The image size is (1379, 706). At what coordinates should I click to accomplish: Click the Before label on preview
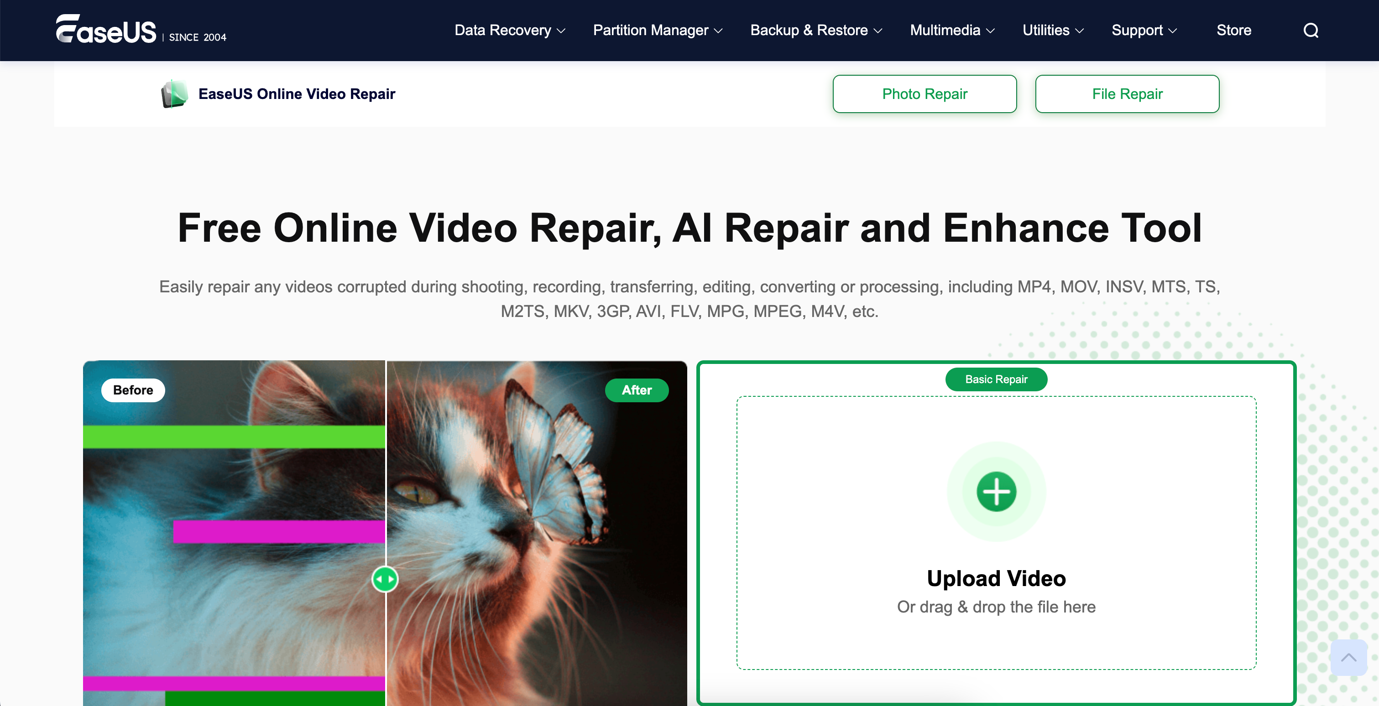133,390
